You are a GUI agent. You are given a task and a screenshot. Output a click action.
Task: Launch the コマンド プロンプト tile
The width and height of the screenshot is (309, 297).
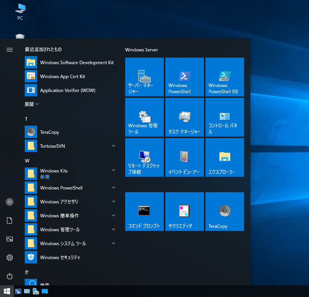point(144,212)
